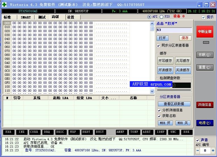Toggle the 提示 hints checkbox
The width and height of the screenshot is (217, 157).
click(203, 17)
